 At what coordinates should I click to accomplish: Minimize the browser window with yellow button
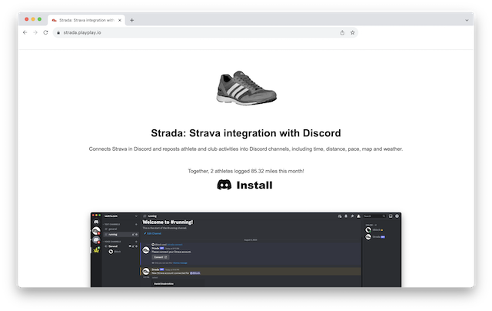coord(33,19)
